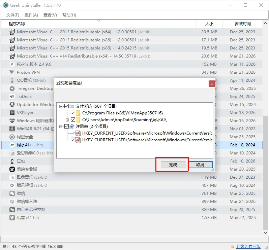This screenshot has height=250, width=269.
Task: Click the 爱思助手8.0 icon
Action: coord(12,153)
